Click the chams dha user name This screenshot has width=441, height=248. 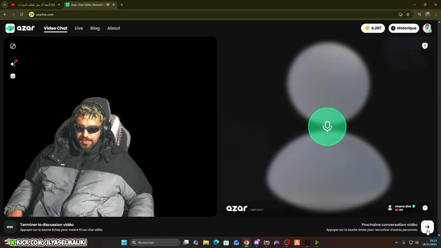pyautogui.click(x=403, y=206)
